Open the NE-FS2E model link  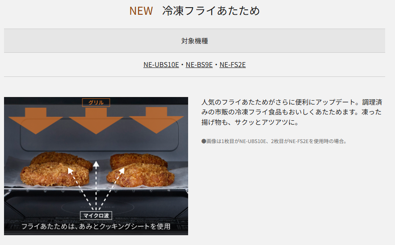click(x=232, y=65)
